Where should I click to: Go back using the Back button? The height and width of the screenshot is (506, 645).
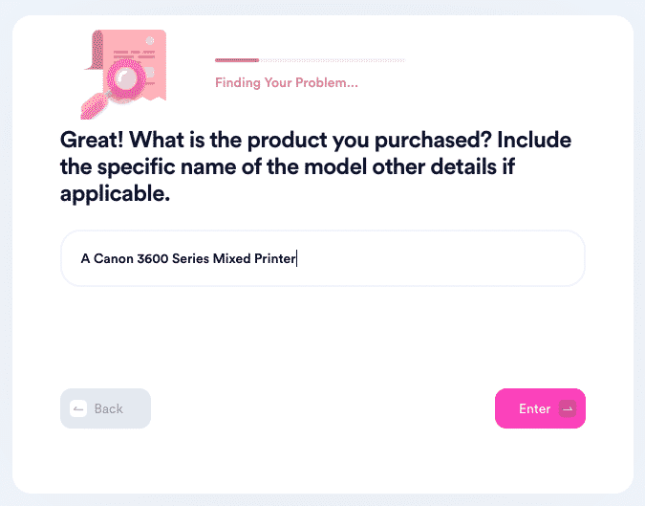coord(105,408)
